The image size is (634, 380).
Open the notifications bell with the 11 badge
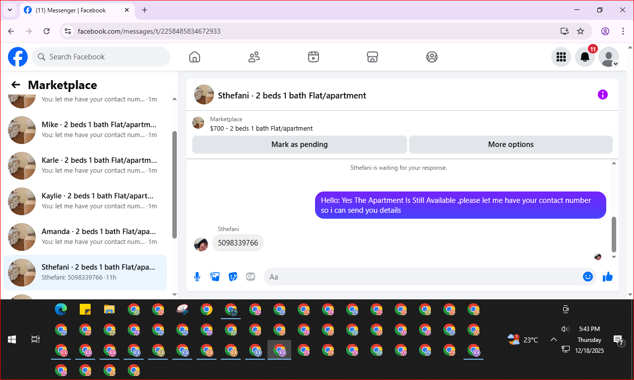(585, 57)
